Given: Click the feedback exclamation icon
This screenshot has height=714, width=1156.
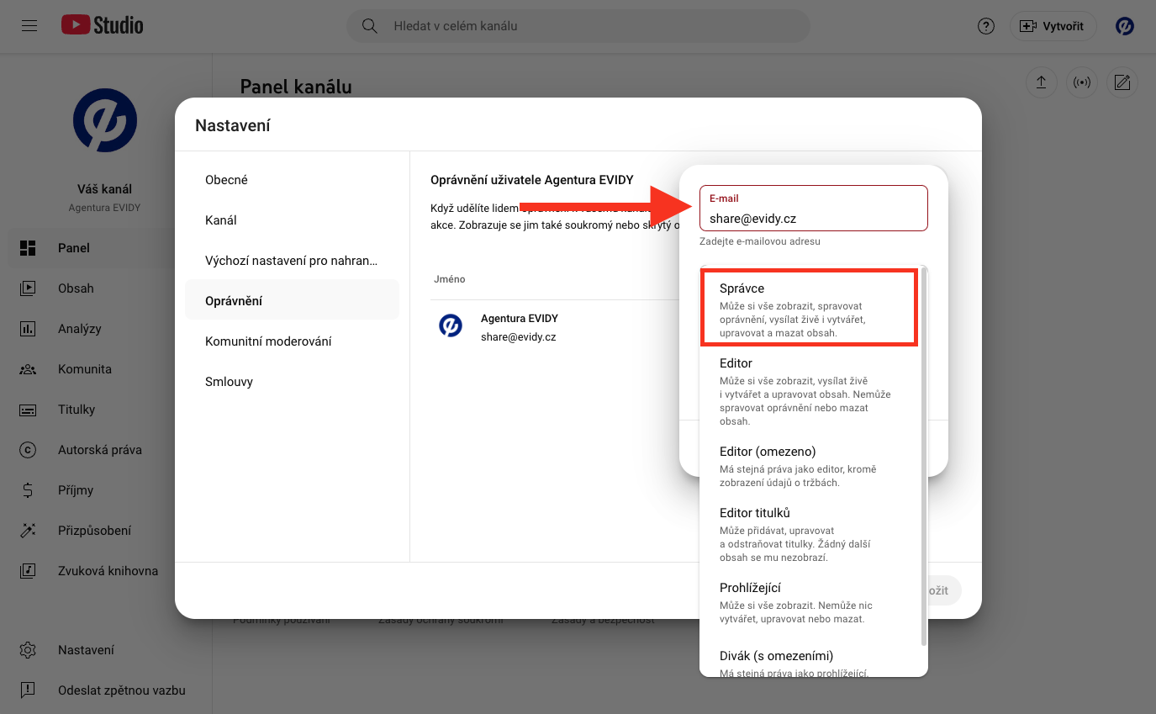Looking at the screenshot, I should click(x=28, y=690).
